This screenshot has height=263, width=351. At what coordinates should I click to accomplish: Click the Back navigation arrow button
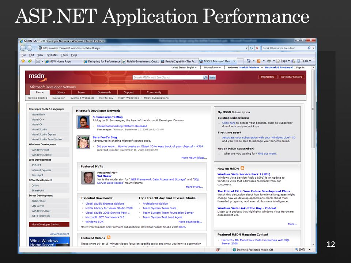coord(23,48)
